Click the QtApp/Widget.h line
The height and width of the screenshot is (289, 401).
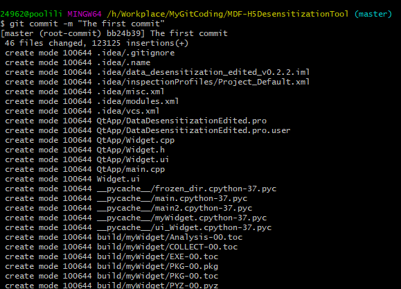85,150
